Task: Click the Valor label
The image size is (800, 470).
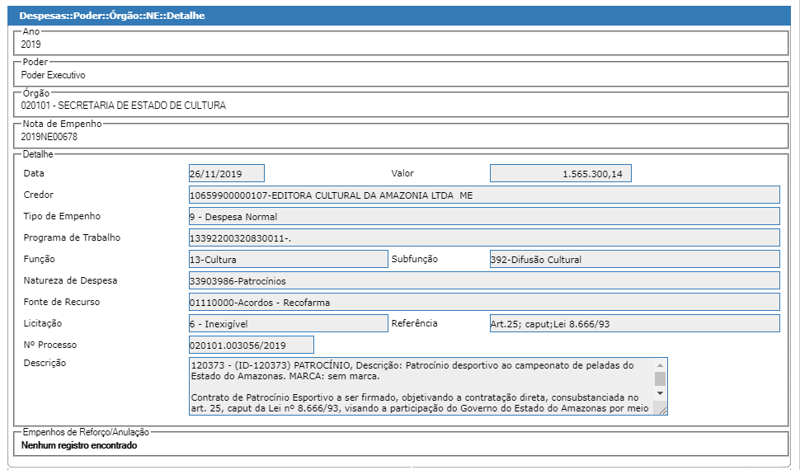Action: [x=402, y=173]
